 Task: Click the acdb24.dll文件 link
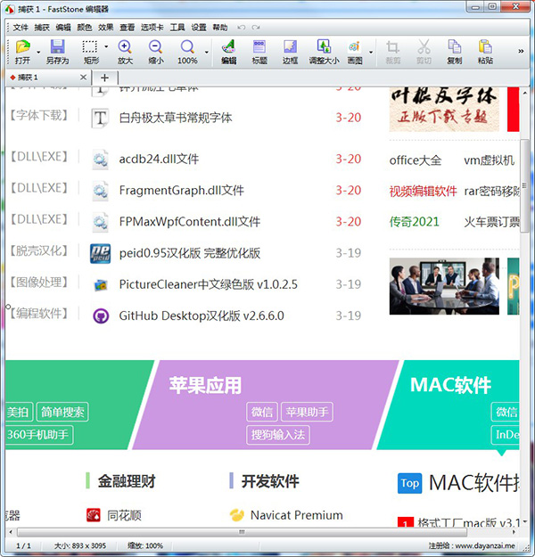tap(159, 160)
